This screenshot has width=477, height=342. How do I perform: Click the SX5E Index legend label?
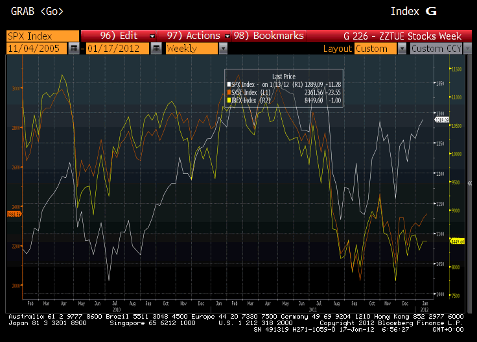pos(244,92)
